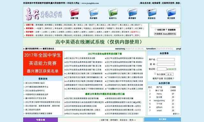Select the 资源搜索 radio option
This screenshot has width=204, height=122.
click(x=166, y=30)
